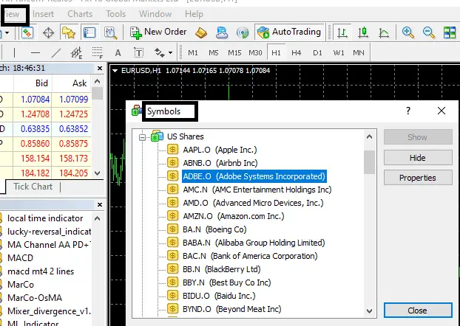Image resolution: width=460 pixels, height=326 pixels.
Task: Select the H1 timeframe button
Action: tap(276, 53)
